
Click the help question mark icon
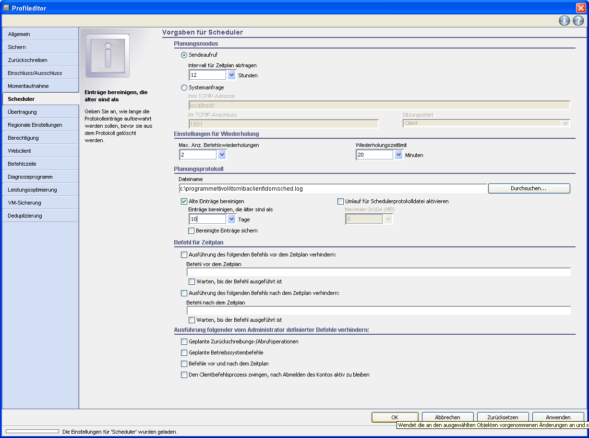578,21
